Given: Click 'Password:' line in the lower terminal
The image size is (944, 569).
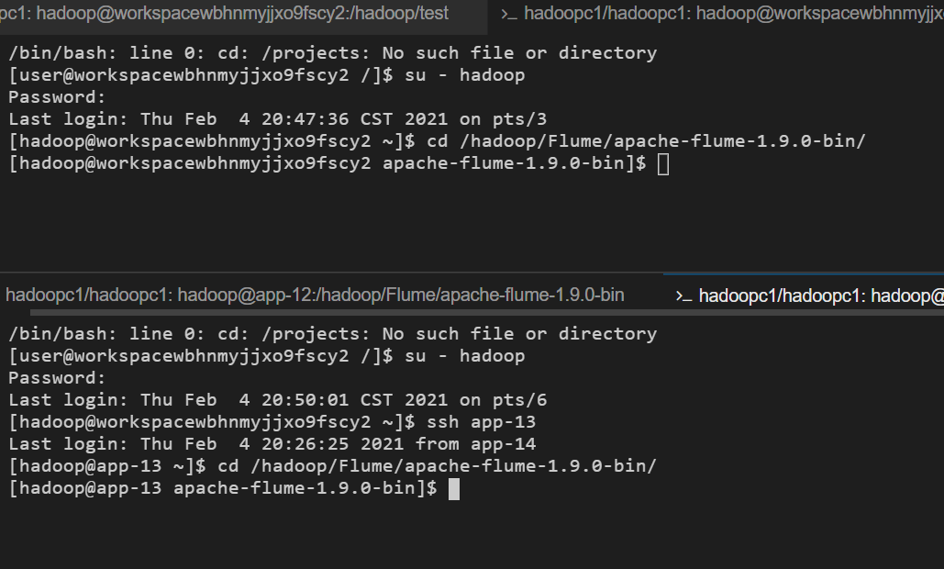Looking at the screenshot, I should click(57, 378).
